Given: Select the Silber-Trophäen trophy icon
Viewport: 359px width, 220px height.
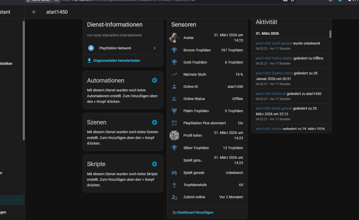Looking at the screenshot, I should point(174,148).
